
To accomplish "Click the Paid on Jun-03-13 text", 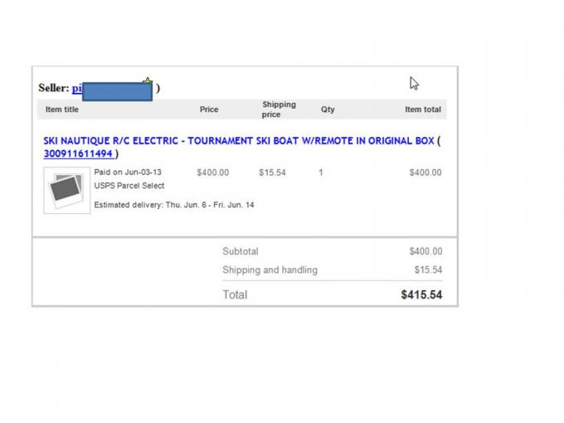I will [x=128, y=173].
